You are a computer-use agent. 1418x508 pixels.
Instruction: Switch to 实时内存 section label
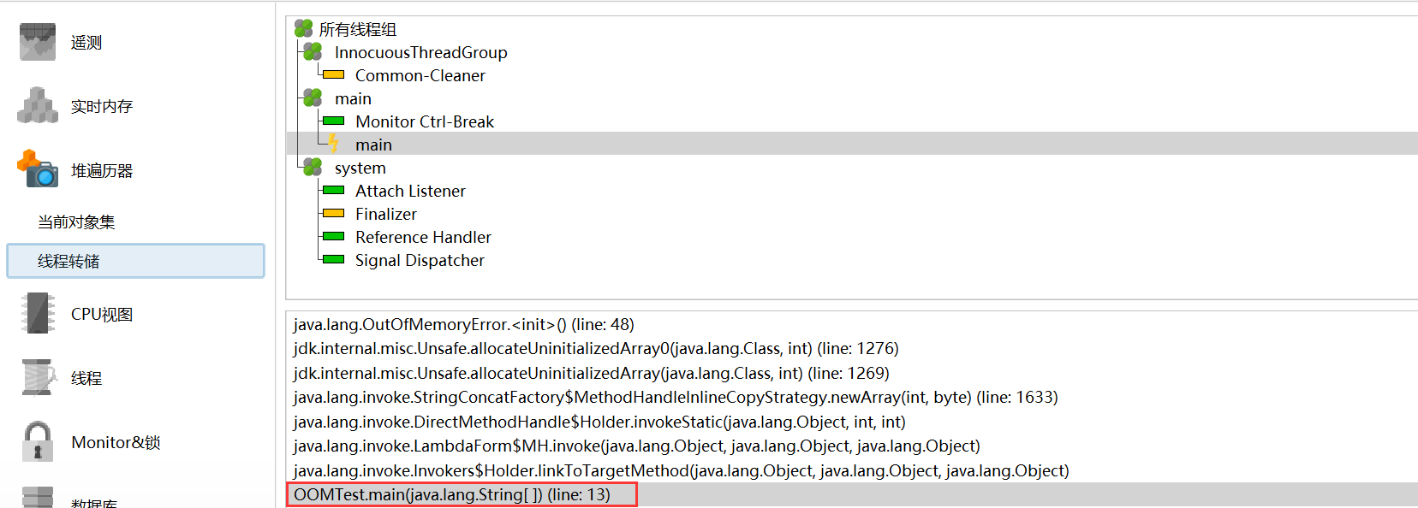tap(102, 107)
